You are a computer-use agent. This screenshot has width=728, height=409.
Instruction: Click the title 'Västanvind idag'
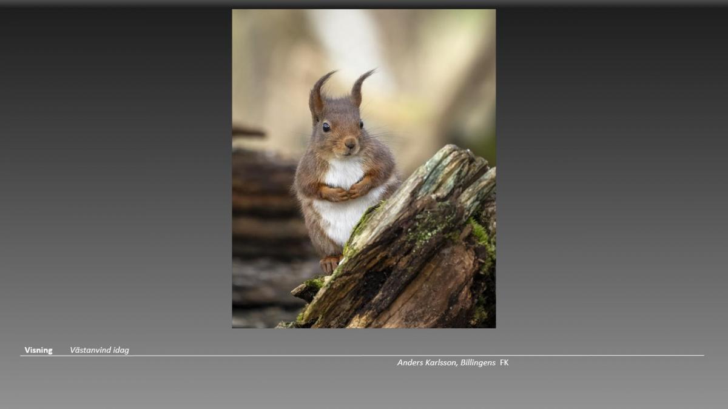(99, 350)
